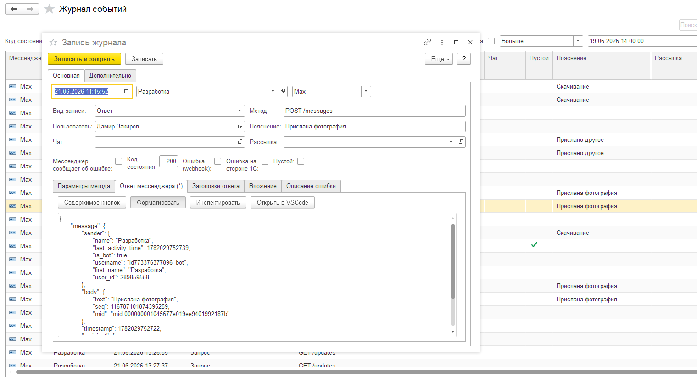Enable Пустой checkbox in dialog

click(301, 161)
